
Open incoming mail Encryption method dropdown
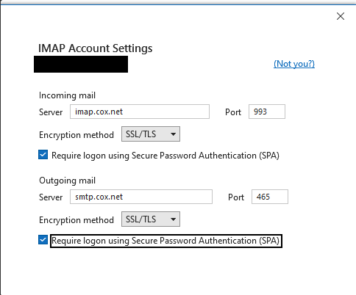coord(151,134)
